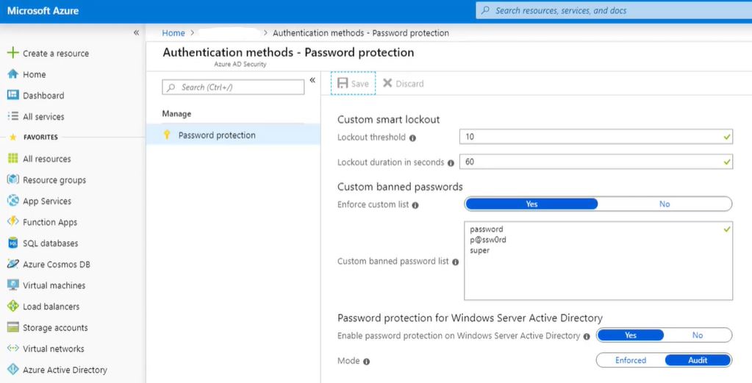Click the Azure Cosmos DB icon
This screenshot has width=752, height=383.
[x=12, y=265]
